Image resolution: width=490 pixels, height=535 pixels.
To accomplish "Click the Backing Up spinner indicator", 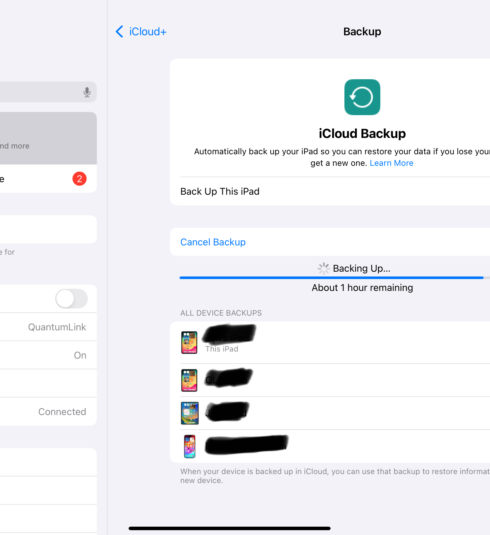I will [324, 268].
